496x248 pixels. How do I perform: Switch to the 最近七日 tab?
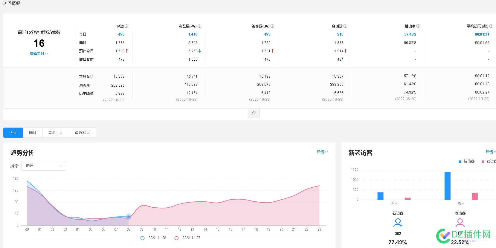pos(56,133)
